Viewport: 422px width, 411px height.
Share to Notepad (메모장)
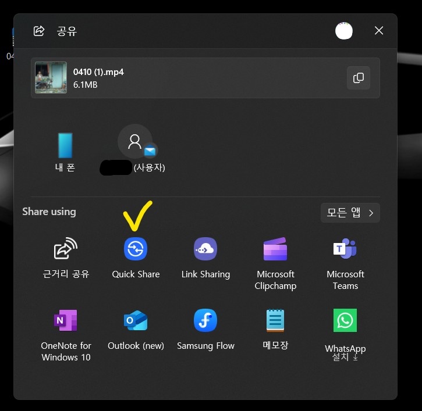(275, 330)
